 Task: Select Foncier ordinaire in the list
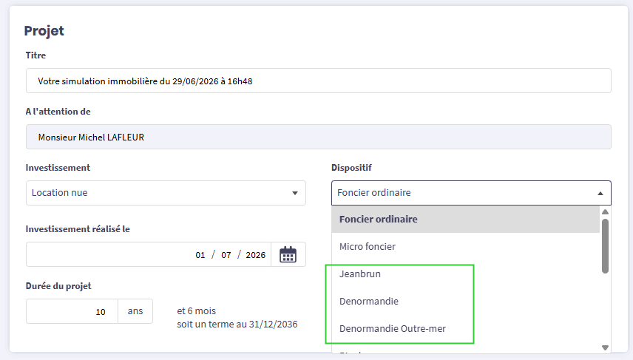[465, 219]
